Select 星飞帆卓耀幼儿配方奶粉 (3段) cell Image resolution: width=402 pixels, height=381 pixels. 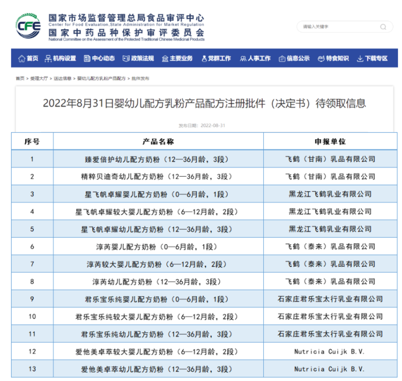[158, 229]
